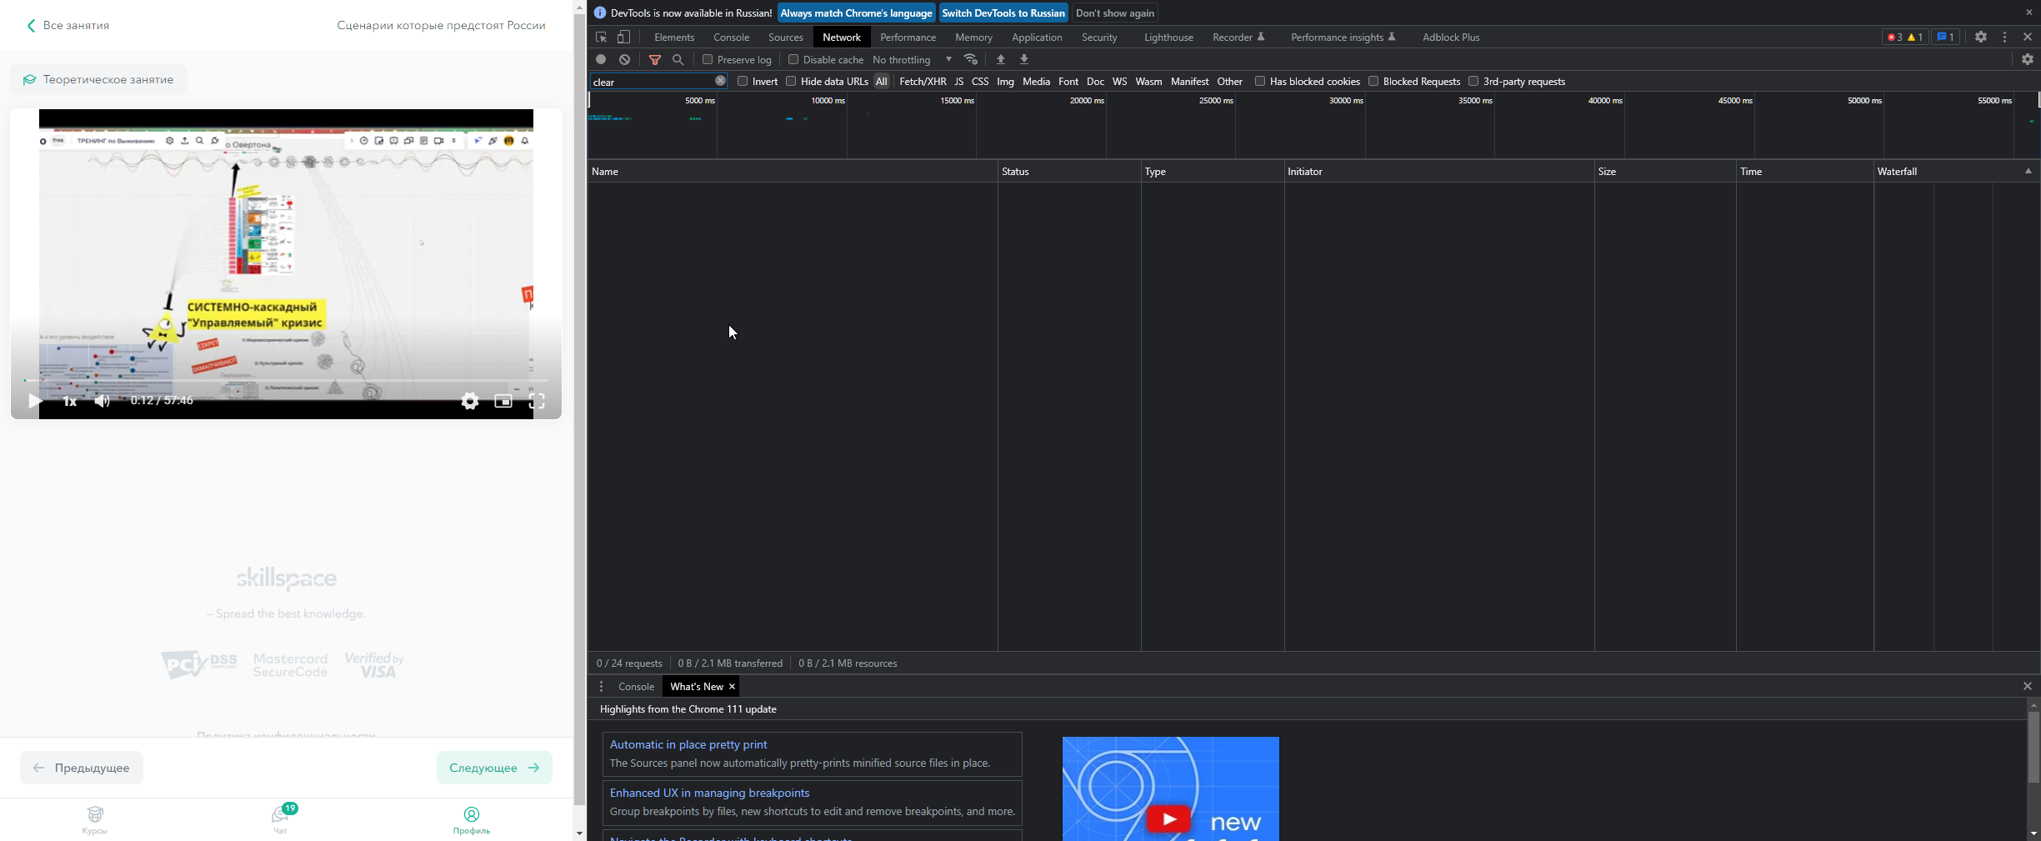Clear the network log
Screen dimensions: 2041x841
coord(625,60)
